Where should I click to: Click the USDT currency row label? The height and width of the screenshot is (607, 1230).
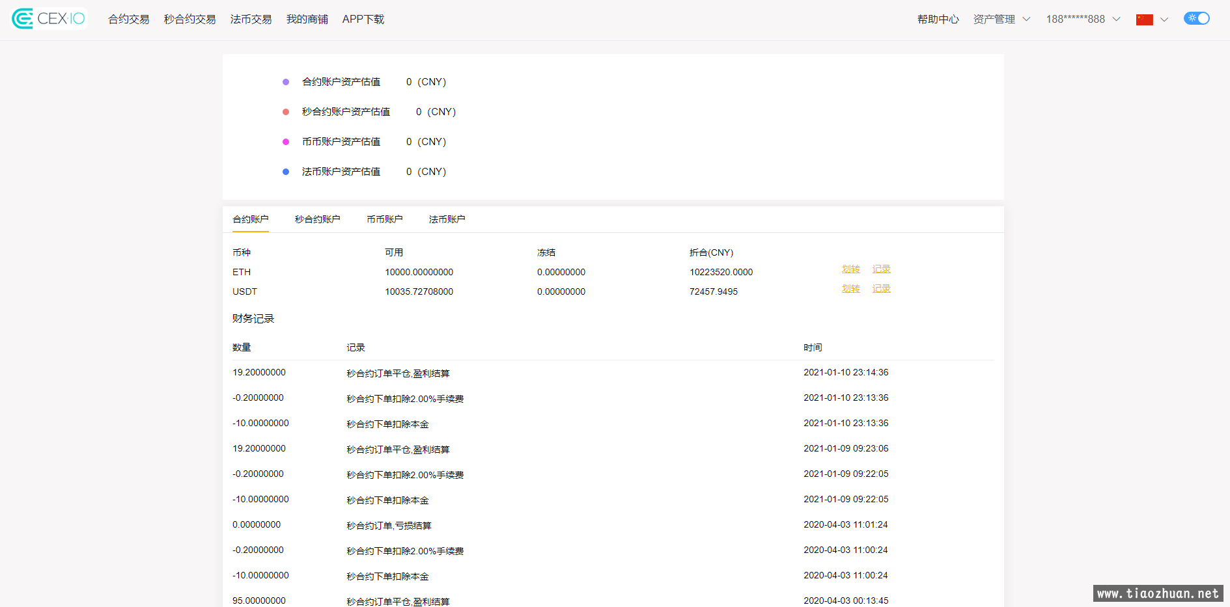245,291
